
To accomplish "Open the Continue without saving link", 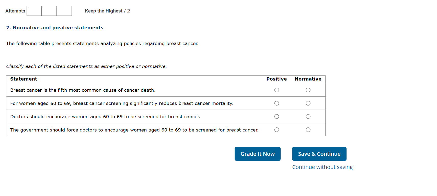I will 322,167.
